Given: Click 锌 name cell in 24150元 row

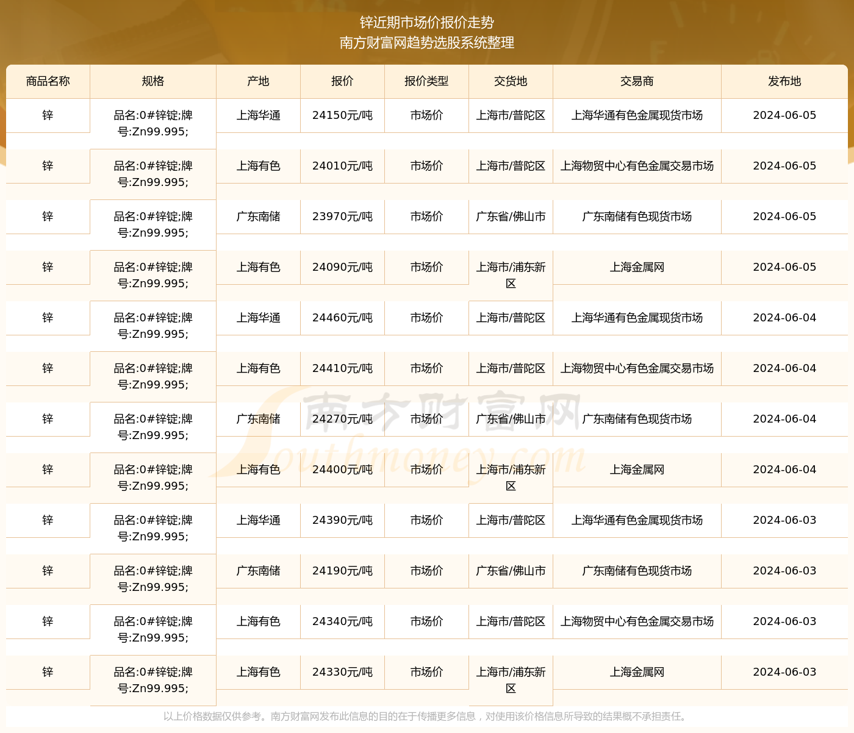Looking at the screenshot, I should (48, 115).
